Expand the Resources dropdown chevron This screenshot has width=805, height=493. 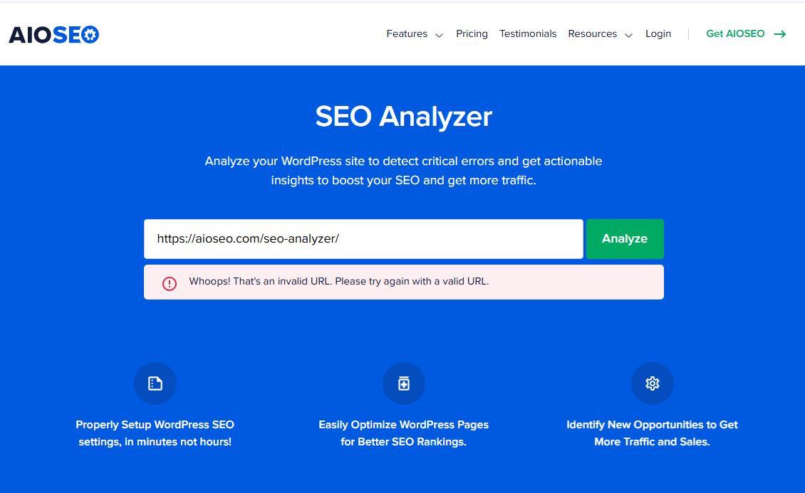tap(628, 36)
